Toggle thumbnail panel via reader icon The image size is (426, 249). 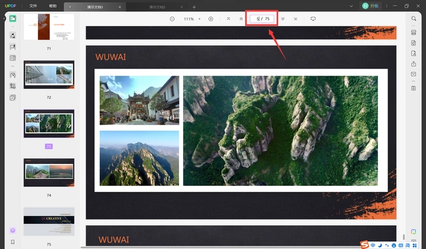click(13, 19)
